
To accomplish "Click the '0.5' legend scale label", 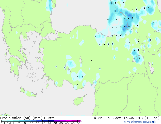I will pyautogui.click(x=9, y=123).
